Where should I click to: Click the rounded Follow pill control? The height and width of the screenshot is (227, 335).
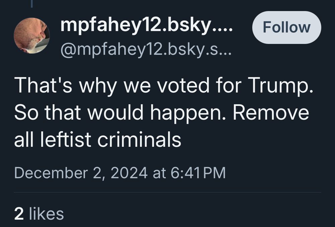pos(286,27)
